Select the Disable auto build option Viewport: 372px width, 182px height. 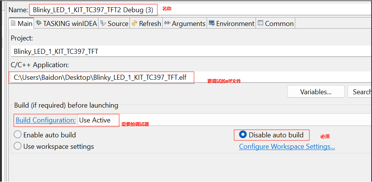click(x=243, y=135)
